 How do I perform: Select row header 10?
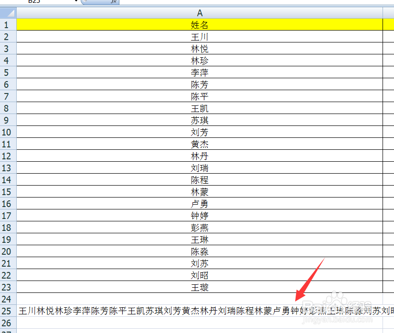(8, 132)
